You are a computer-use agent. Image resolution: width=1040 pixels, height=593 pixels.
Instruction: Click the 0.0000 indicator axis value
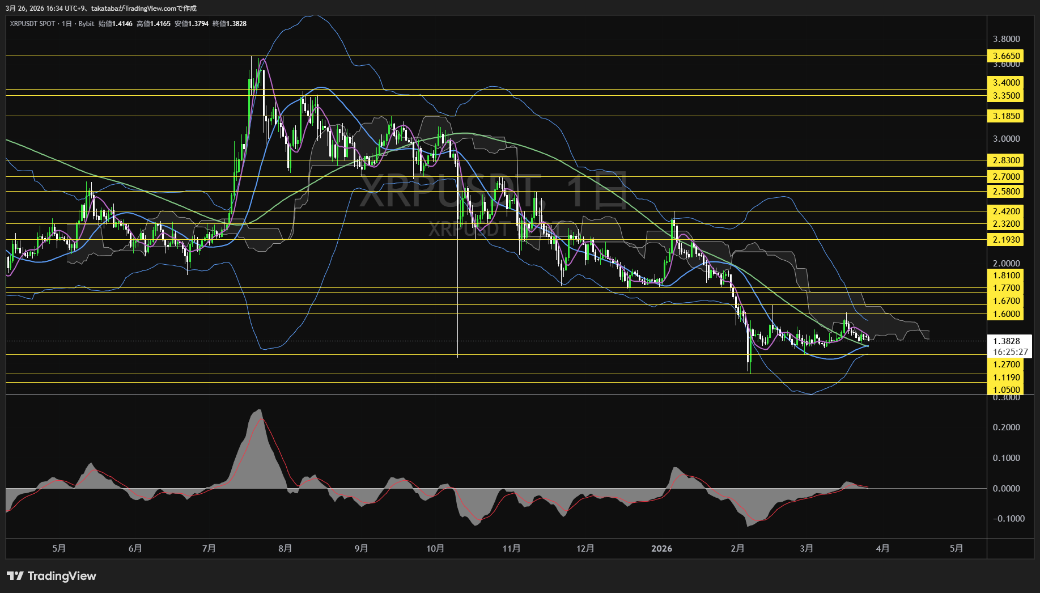pos(1006,488)
